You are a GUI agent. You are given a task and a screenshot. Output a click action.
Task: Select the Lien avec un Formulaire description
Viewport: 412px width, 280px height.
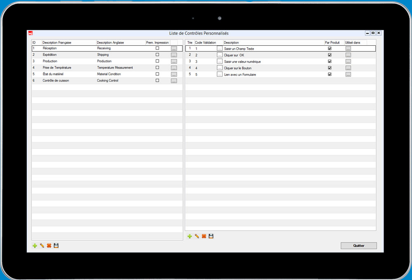pos(240,74)
